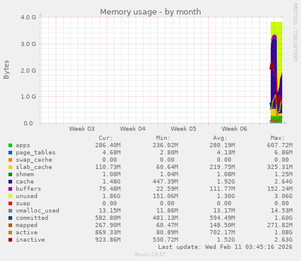Click the Cur: column header
The width and height of the screenshot is (301, 261).
[106, 138]
